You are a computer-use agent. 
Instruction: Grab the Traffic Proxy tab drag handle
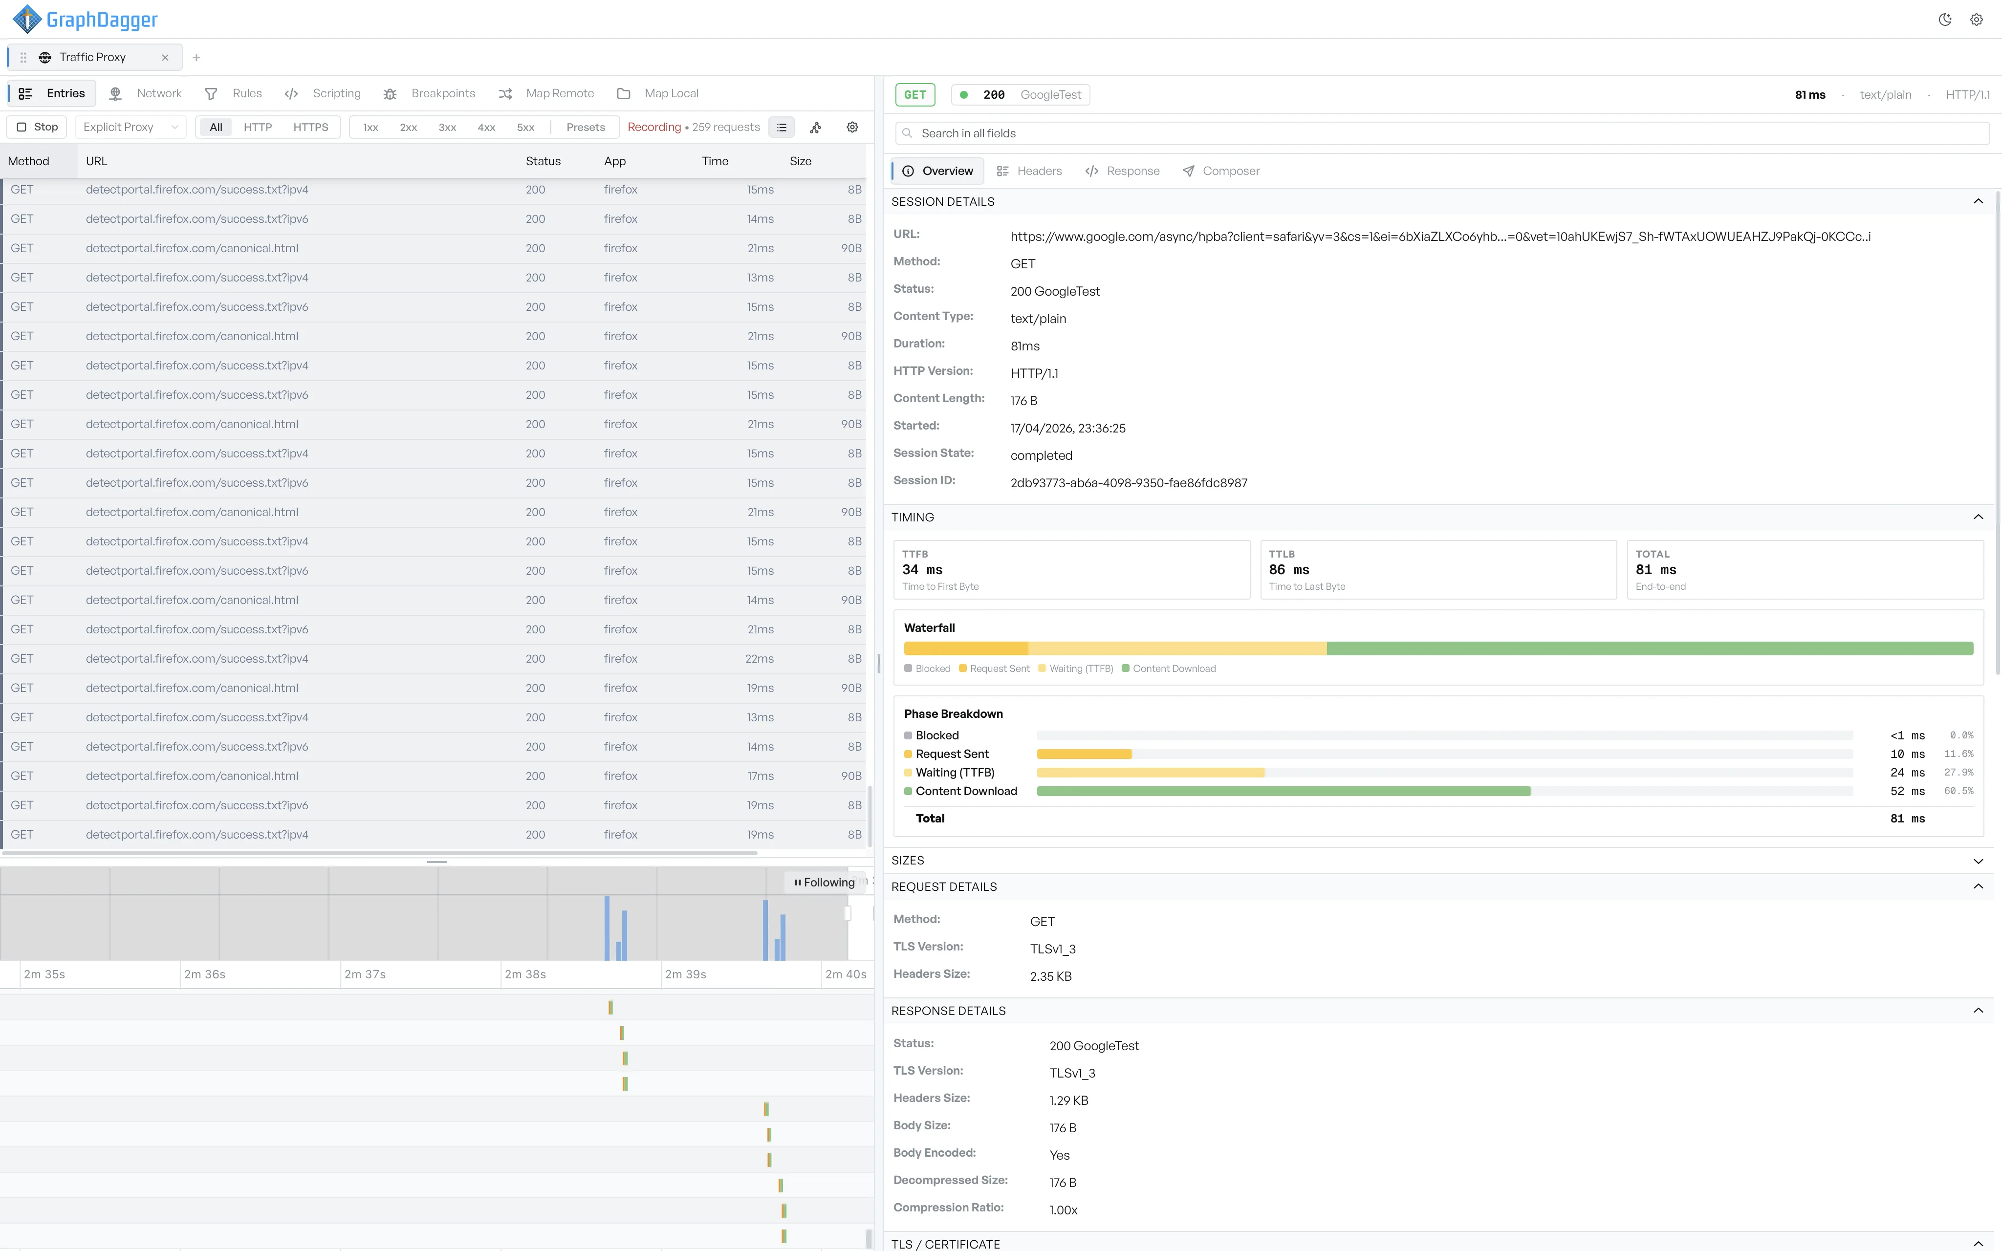23,57
